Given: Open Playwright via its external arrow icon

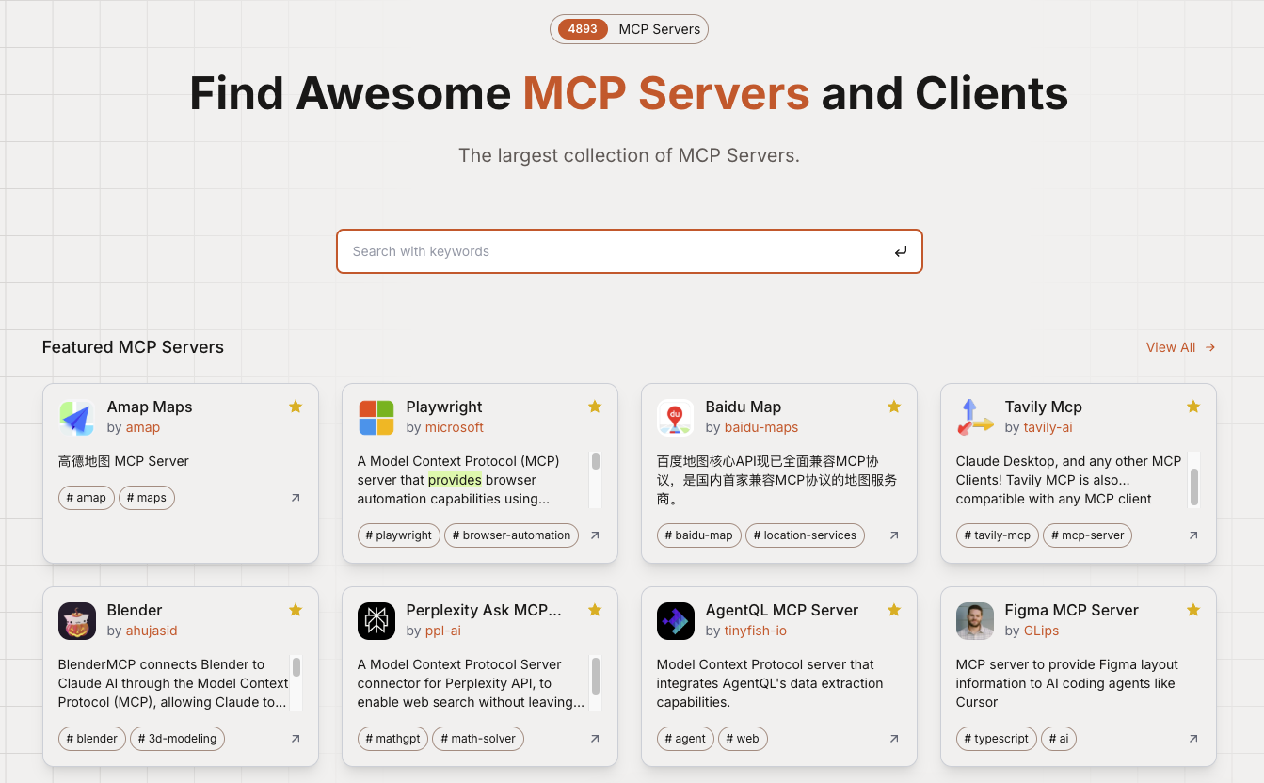Looking at the screenshot, I should [x=595, y=535].
